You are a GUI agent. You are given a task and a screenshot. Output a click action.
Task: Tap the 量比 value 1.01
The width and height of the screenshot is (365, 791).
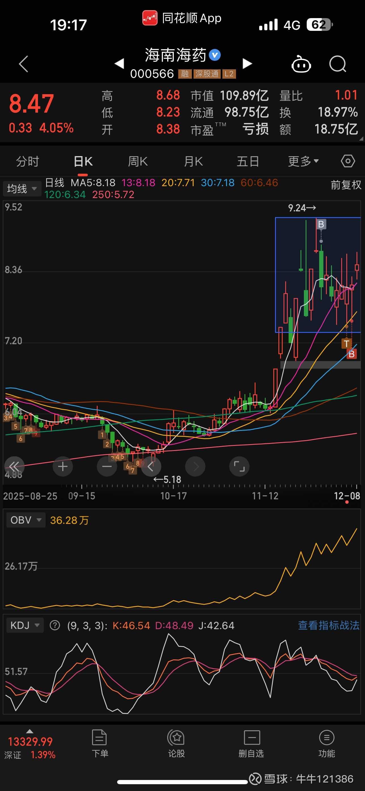click(346, 95)
